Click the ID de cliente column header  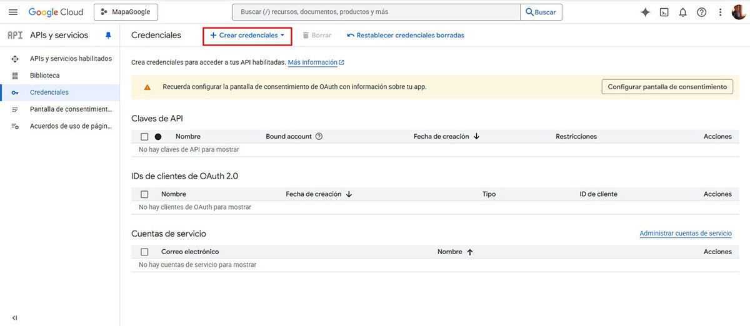598,194
